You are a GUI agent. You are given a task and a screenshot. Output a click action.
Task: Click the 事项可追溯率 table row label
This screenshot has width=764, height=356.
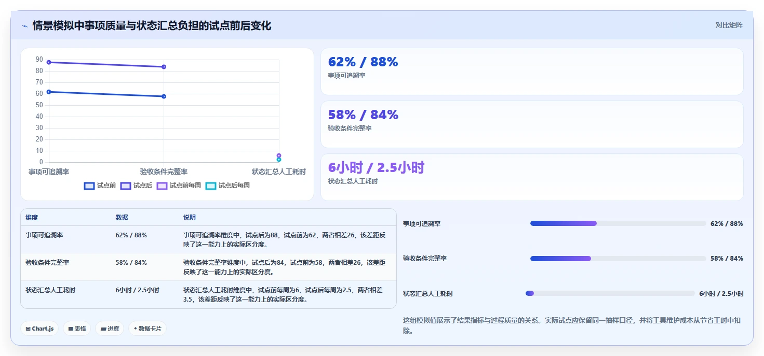click(x=44, y=235)
